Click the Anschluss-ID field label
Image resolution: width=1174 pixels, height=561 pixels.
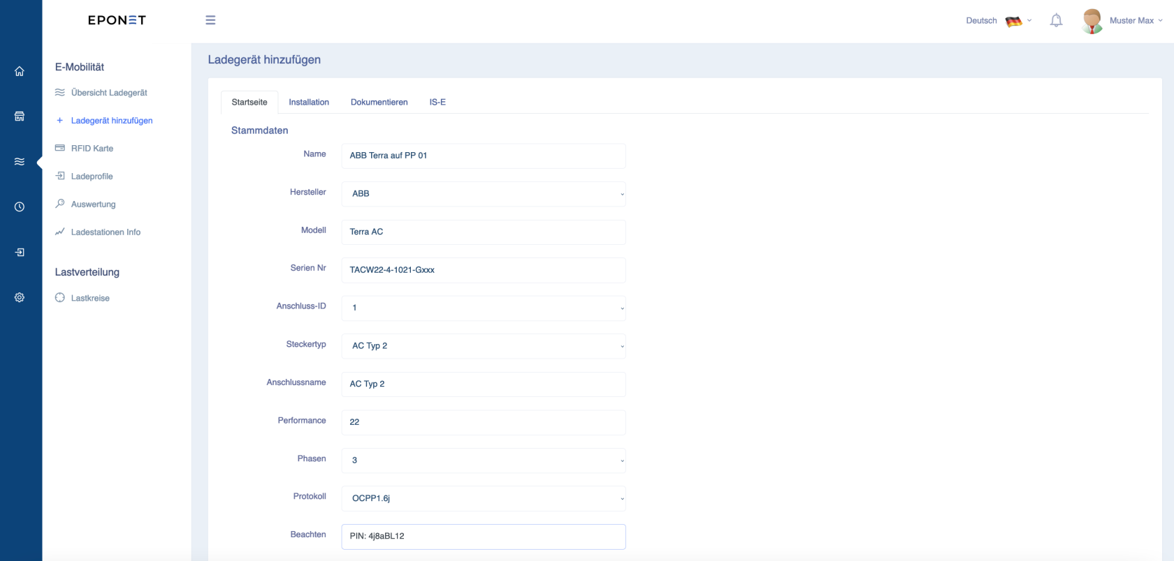point(301,306)
